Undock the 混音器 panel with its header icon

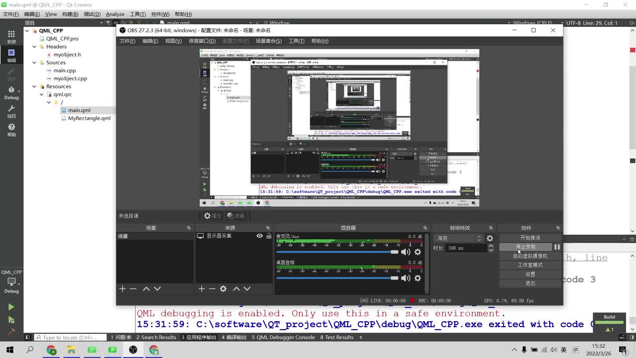pos(425,228)
